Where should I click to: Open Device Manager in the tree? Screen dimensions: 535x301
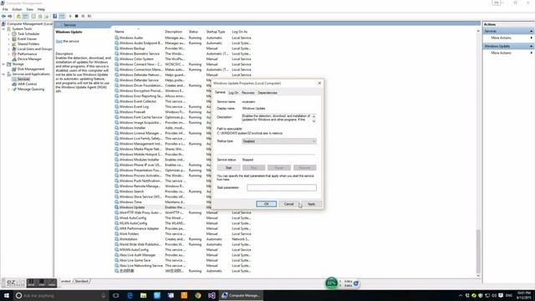(29, 59)
